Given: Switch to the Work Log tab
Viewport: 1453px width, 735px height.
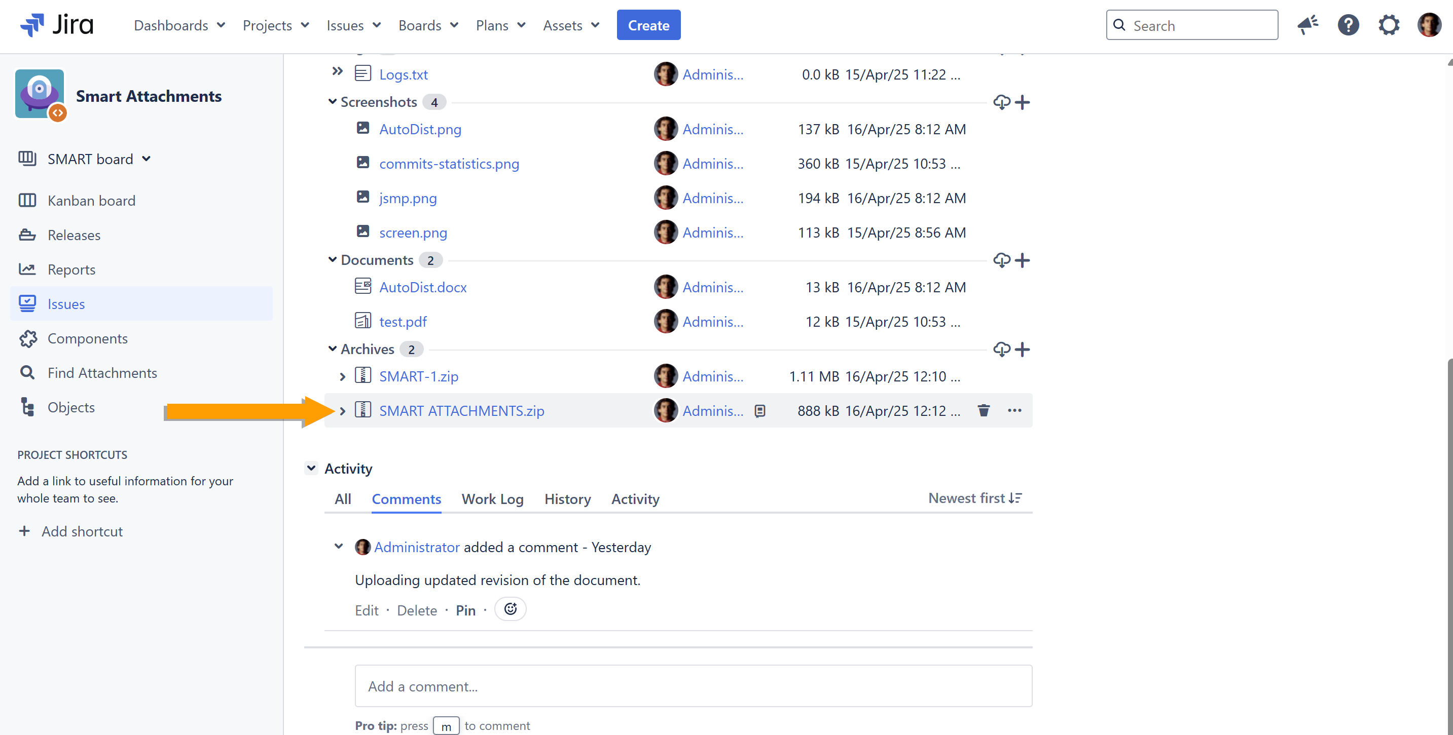Looking at the screenshot, I should point(492,499).
